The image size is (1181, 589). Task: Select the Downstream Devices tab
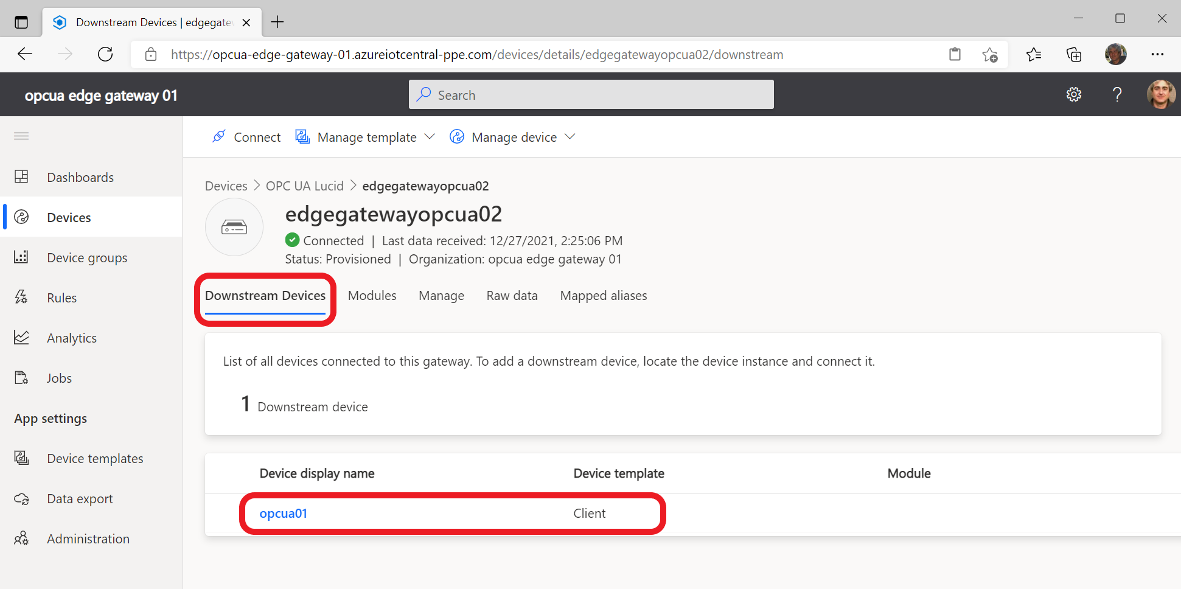point(265,296)
